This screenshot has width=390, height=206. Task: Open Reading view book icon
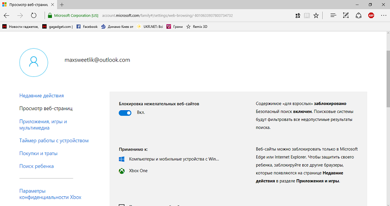click(307, 16)
